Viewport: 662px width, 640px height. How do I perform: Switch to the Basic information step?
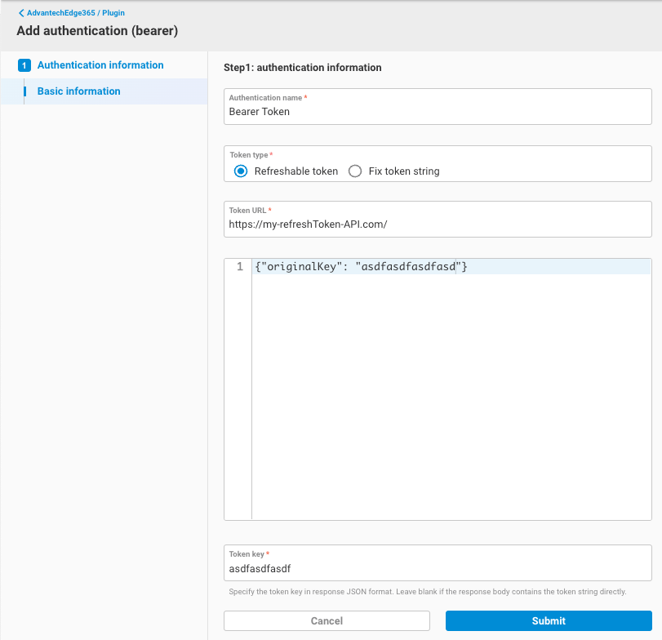pyautogui.click(x=78, y=91)
